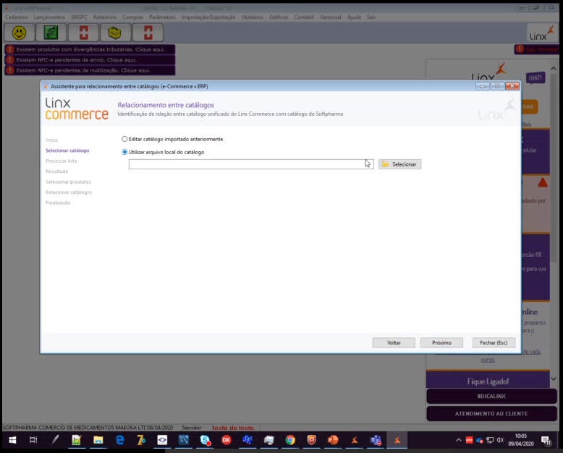The height and width of the screenshot is (453, 563).
Task: Click the 'curso' link in side panel
Action: (488, 360)
